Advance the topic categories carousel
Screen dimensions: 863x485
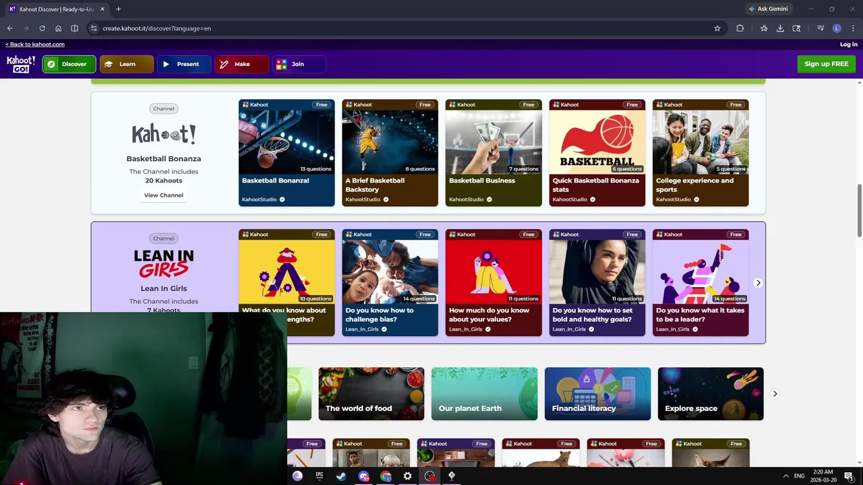775,393
